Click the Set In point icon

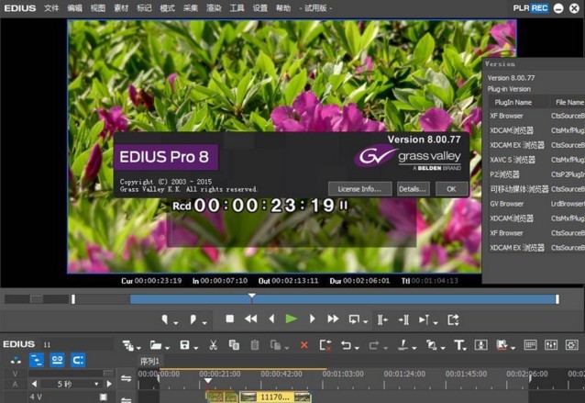coord(164,319)
